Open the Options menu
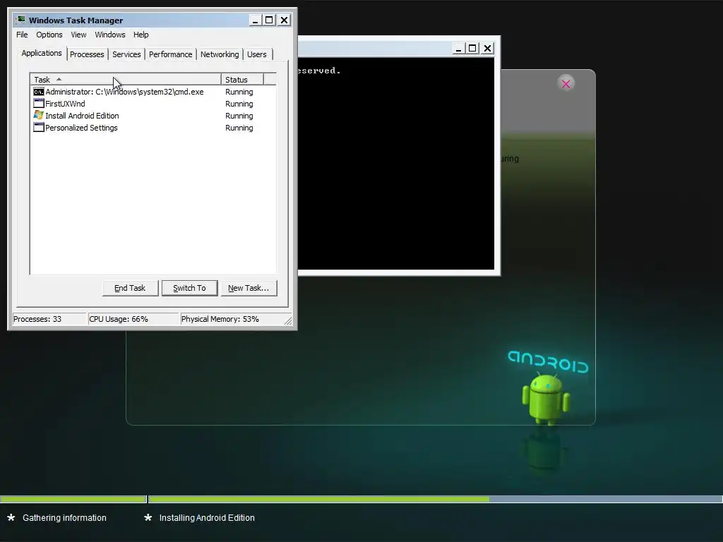This screenshot has width=723, height=542. 49,35
